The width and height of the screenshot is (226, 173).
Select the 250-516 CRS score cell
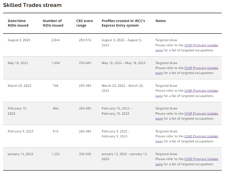[85, 40]
